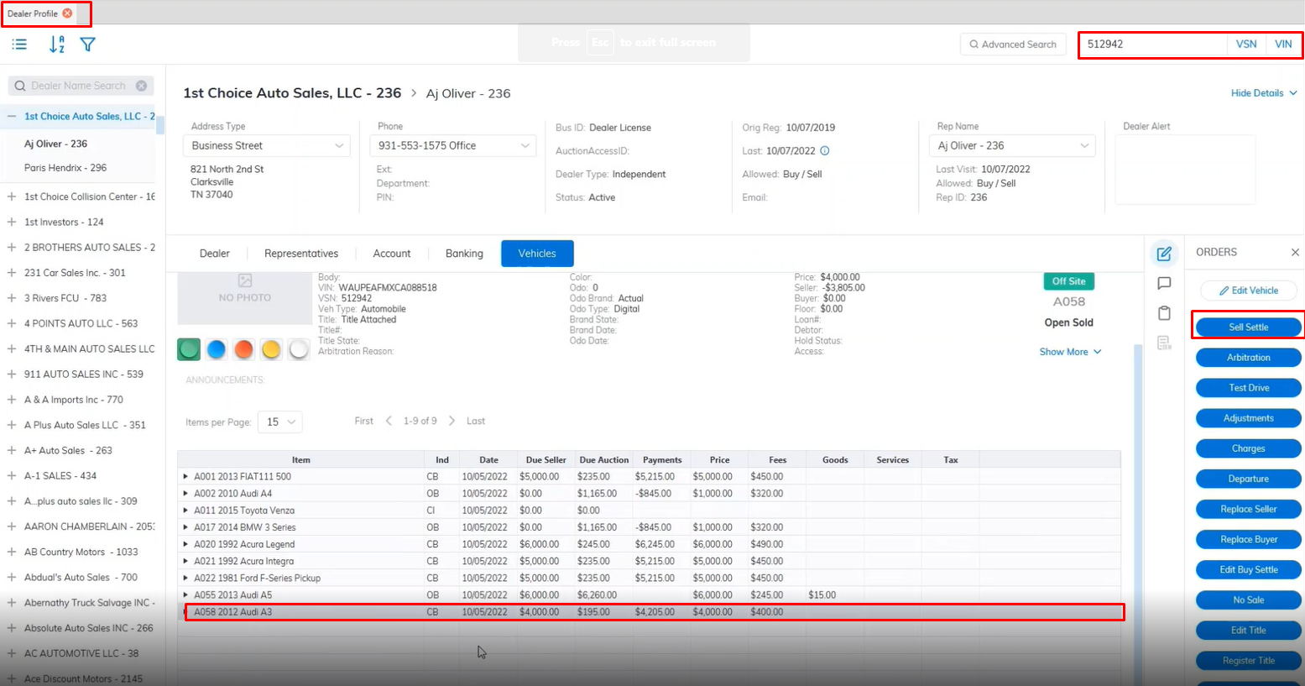
Task: Close the ORDERS panel
Action: click(x=1295, y=252)
